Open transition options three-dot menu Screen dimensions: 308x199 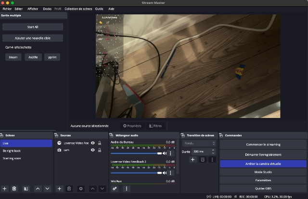[x=212, y=159]
